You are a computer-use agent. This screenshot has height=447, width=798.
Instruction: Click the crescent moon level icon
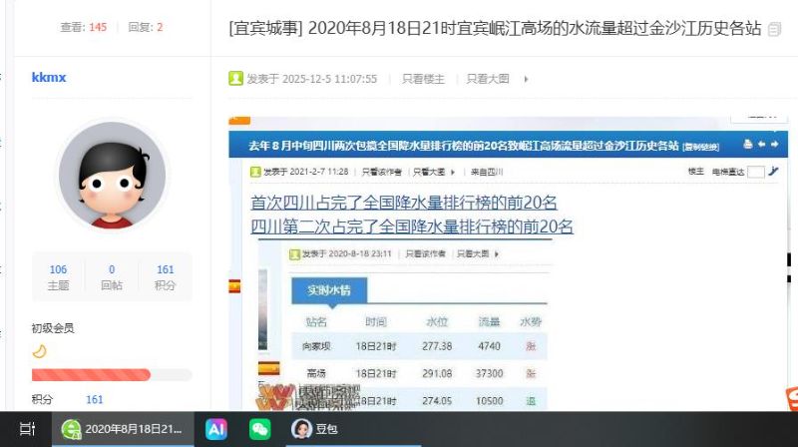pos(39,351)
